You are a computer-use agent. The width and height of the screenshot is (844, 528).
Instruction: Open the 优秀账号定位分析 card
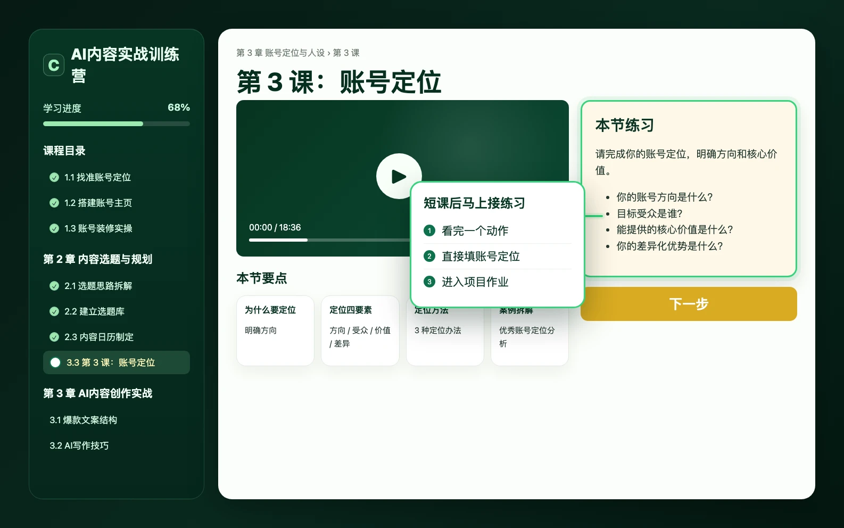(529, 336)
